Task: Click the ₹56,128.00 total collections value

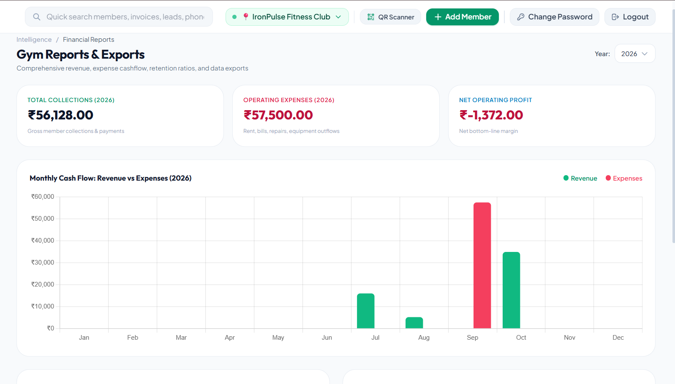Action: pos(60,115)
